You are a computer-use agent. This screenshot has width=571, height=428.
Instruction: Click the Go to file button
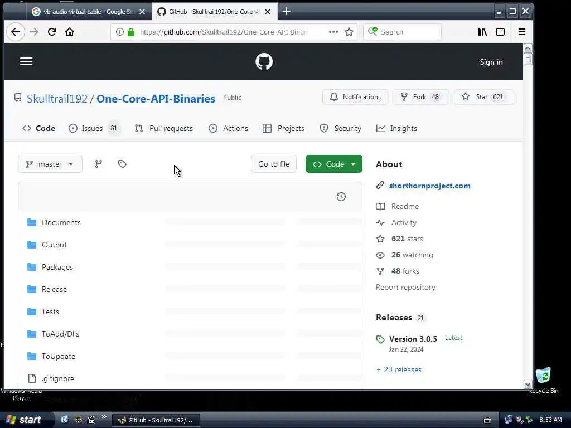coord(274,164)
